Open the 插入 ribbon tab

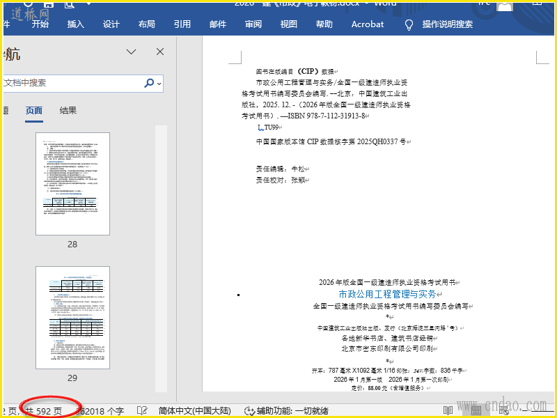pos(76,24)
